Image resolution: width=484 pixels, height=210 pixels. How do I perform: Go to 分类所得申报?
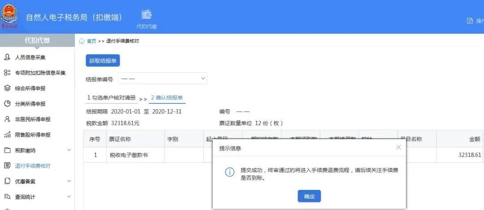[x=30, y=104]
